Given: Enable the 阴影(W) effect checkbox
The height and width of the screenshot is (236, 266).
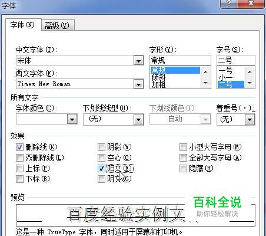Looking at the screenshot, I should tap(101, 147).
